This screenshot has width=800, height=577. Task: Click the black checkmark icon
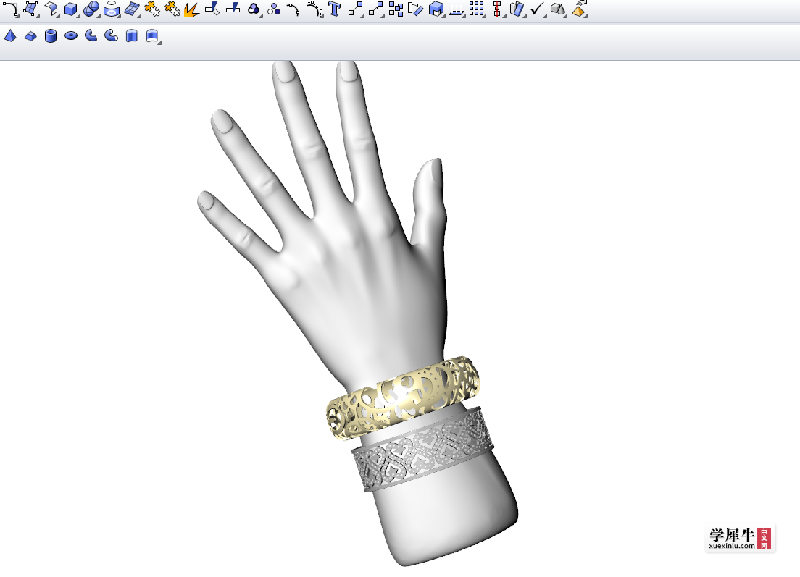[x=537, y=9]
